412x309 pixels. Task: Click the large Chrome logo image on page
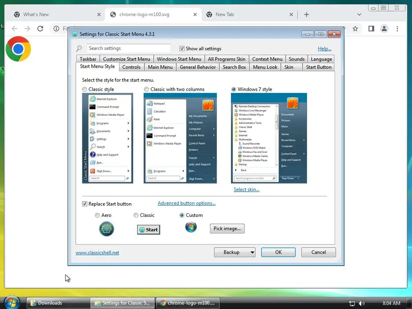(18, 49)
